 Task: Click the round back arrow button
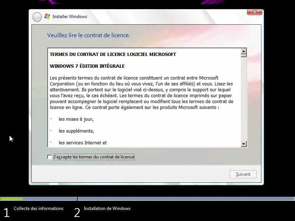[x=37, y=17]
